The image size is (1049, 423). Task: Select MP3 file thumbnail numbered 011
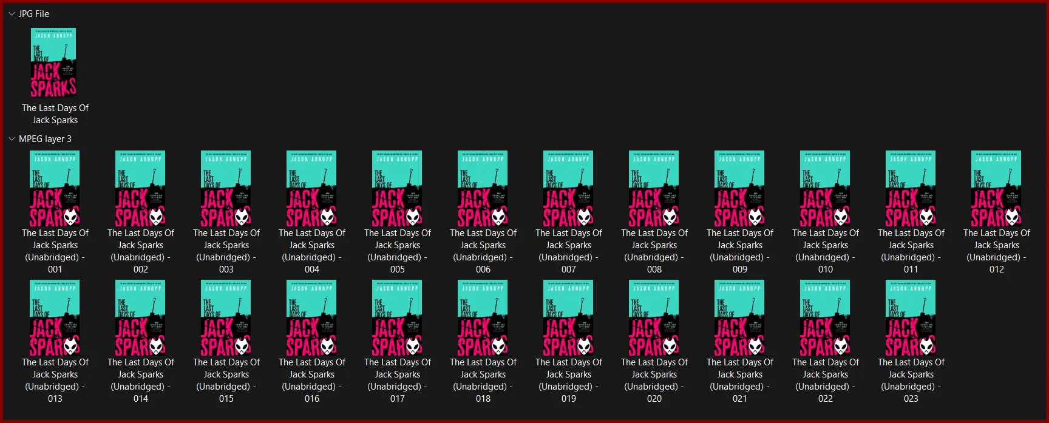click(x=911, y=188)
